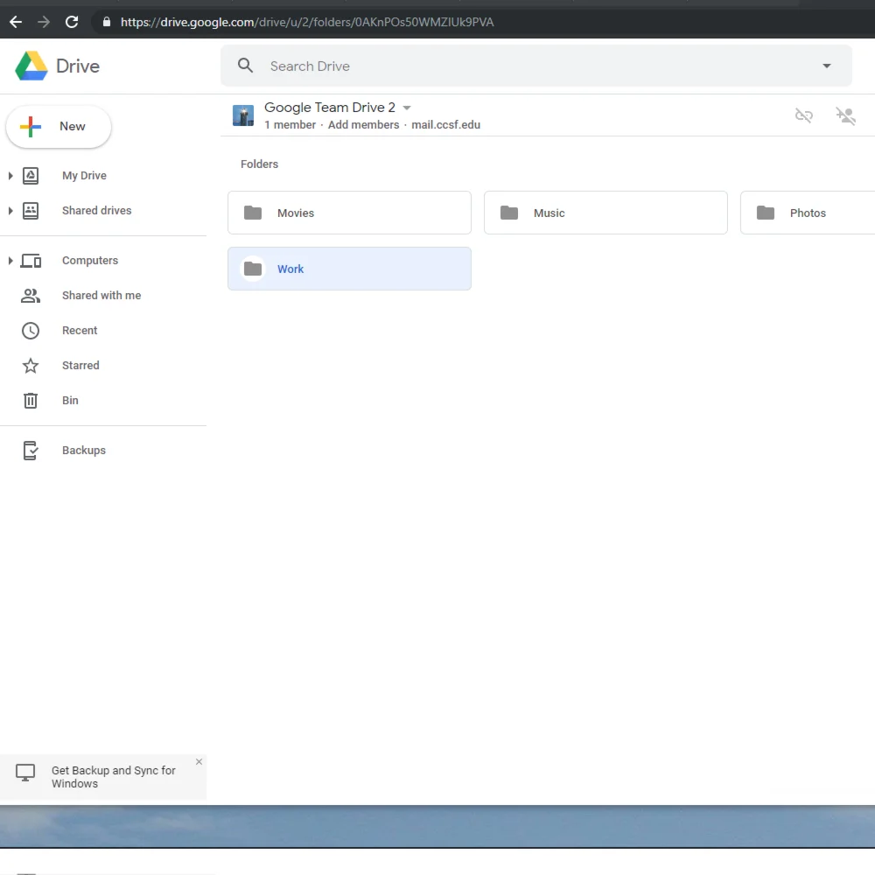Open Google Team Drive 2 dropdown
The width and height of the screenshot is (875, 875).
407,108
